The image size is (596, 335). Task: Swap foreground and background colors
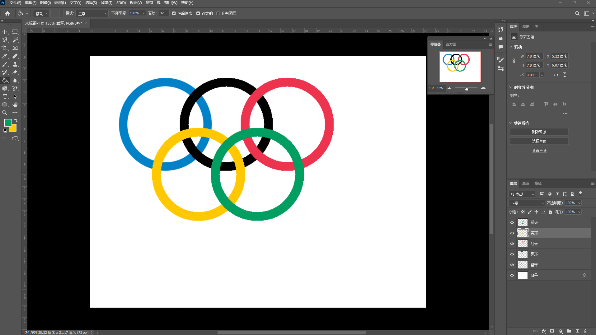tap(16, 120)
